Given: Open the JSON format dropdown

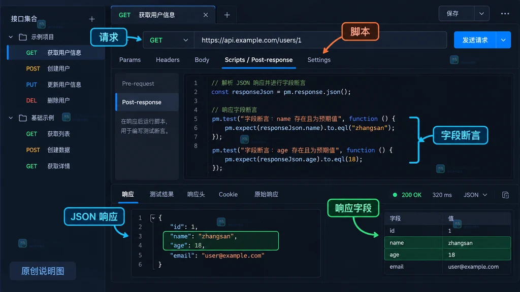Looking at the screenshot, I should [x=475, y=195].
